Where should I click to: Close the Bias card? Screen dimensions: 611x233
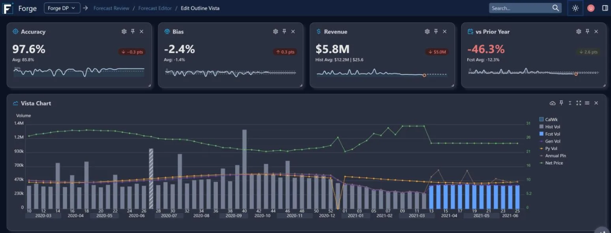pos(293,31)
